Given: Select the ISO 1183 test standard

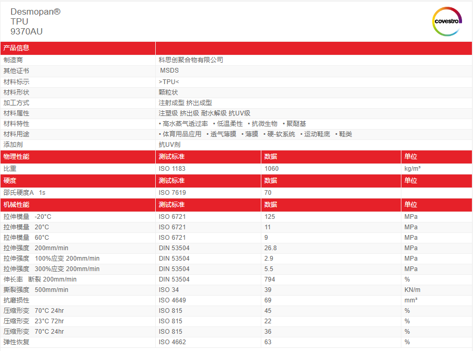Looking at the screenshot, I should click(172, 169).
